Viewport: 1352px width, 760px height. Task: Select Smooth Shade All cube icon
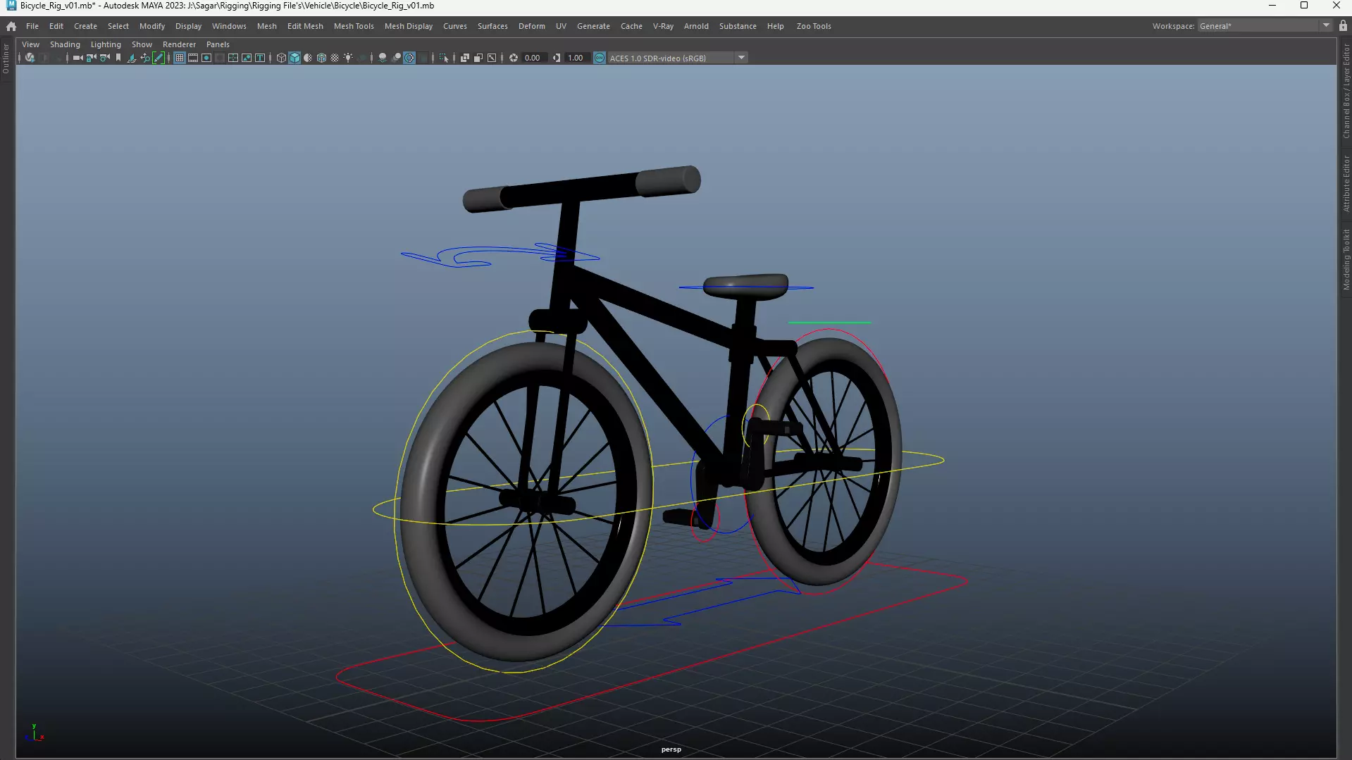coord(294,58)
